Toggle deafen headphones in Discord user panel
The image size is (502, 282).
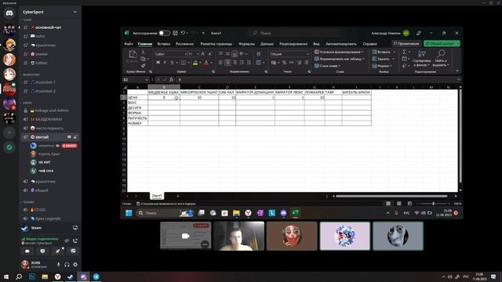pos(67,265)
